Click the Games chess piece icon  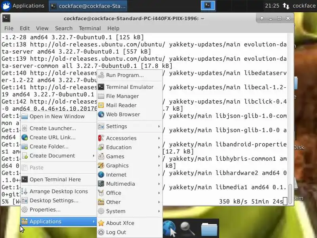(101, 156)
